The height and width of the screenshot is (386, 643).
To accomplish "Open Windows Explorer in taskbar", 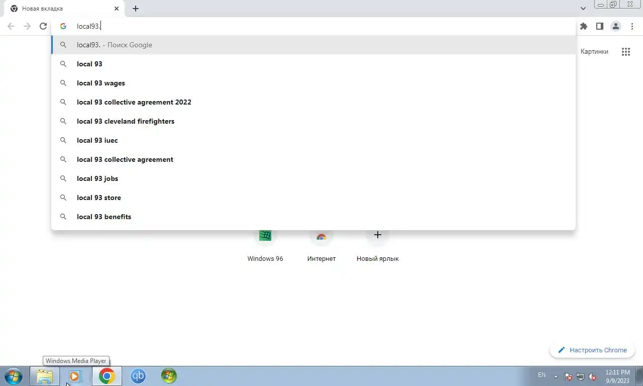I will (x=45, y=376).
